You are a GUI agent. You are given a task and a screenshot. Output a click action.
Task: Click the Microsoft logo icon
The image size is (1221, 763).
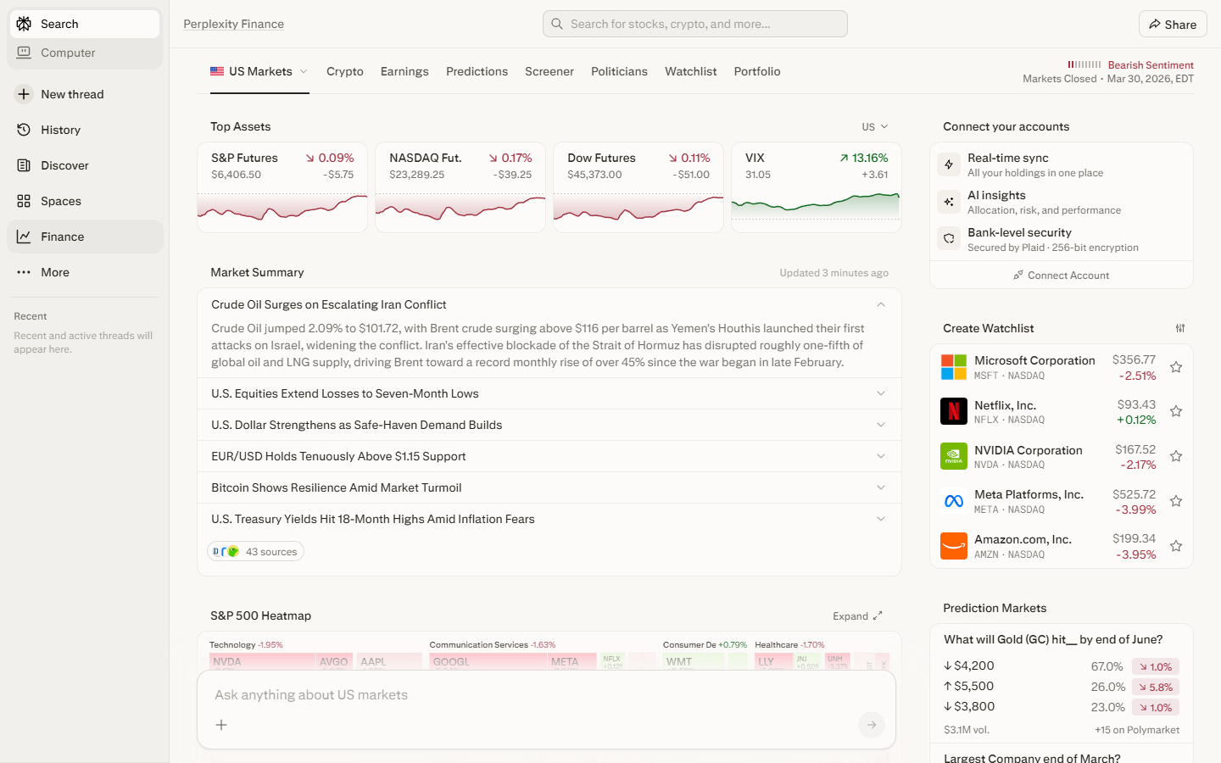(x=954, y=367)
